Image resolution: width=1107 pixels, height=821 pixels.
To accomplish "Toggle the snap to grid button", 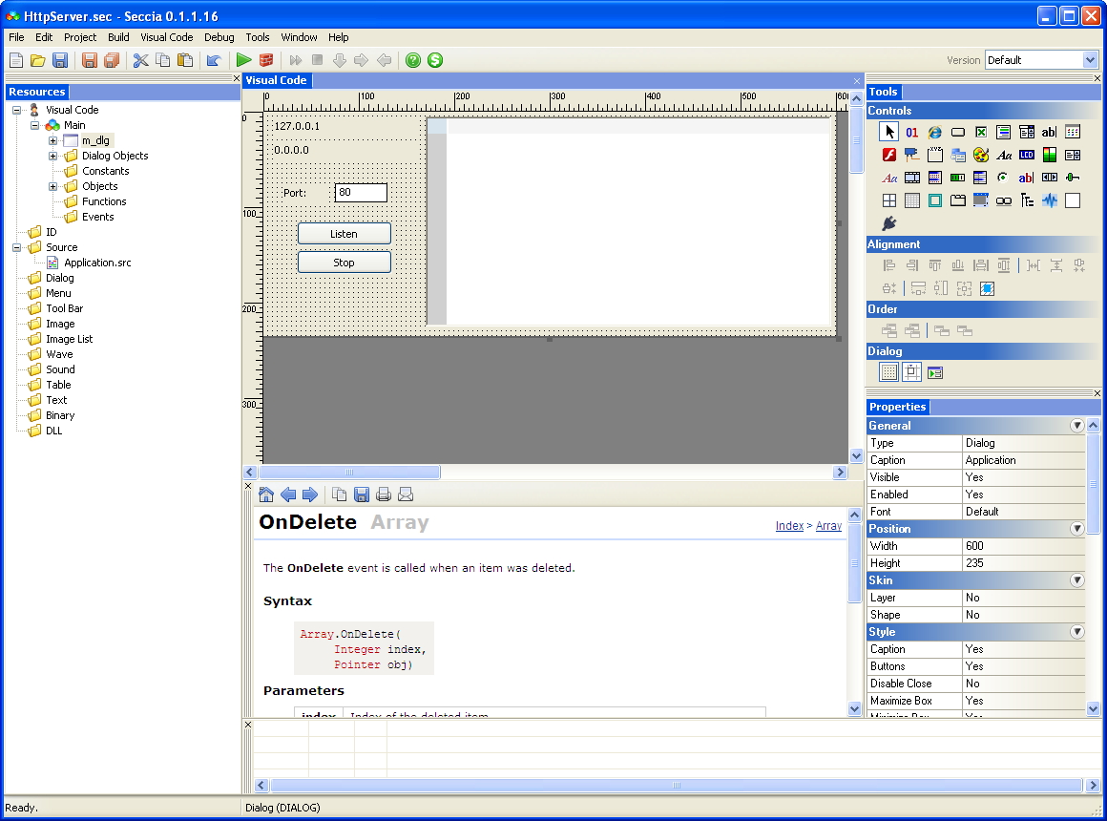I will [x=912, y=372].
